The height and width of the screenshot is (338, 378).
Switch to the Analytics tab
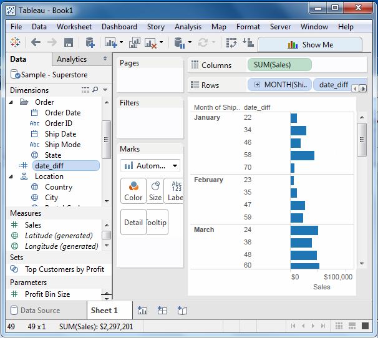72,59
